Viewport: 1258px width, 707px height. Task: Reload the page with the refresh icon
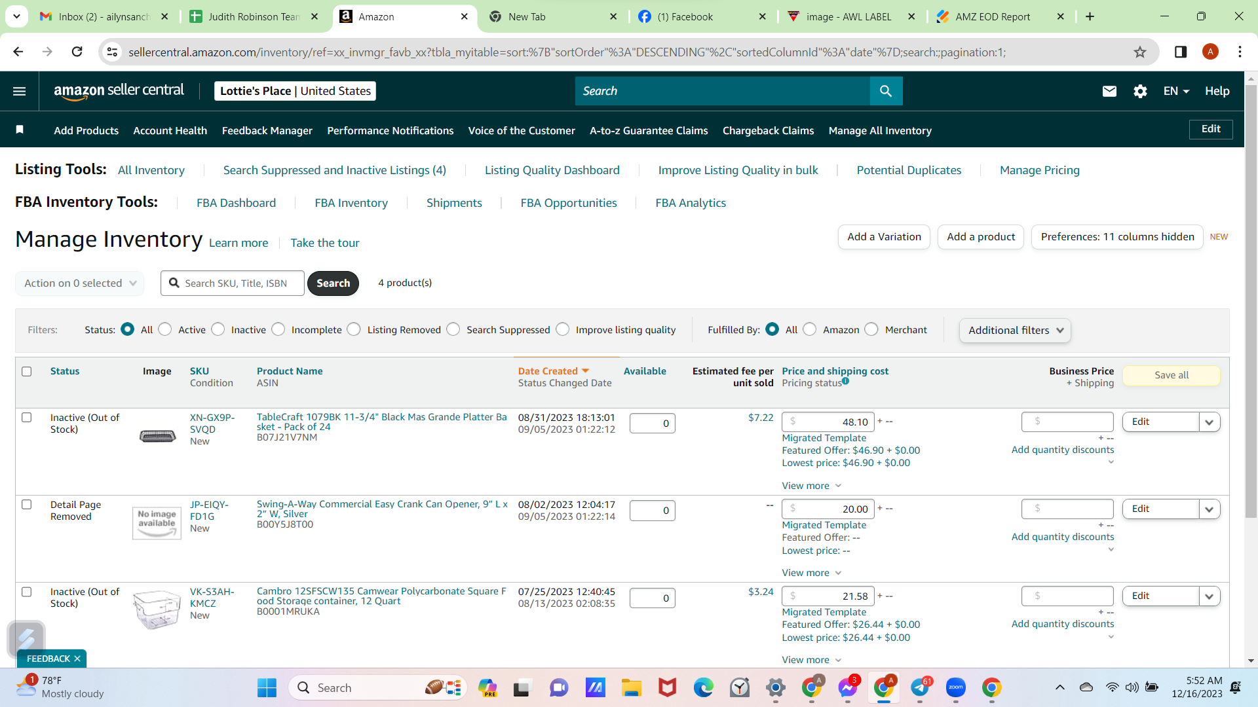[x=77, y=52]
